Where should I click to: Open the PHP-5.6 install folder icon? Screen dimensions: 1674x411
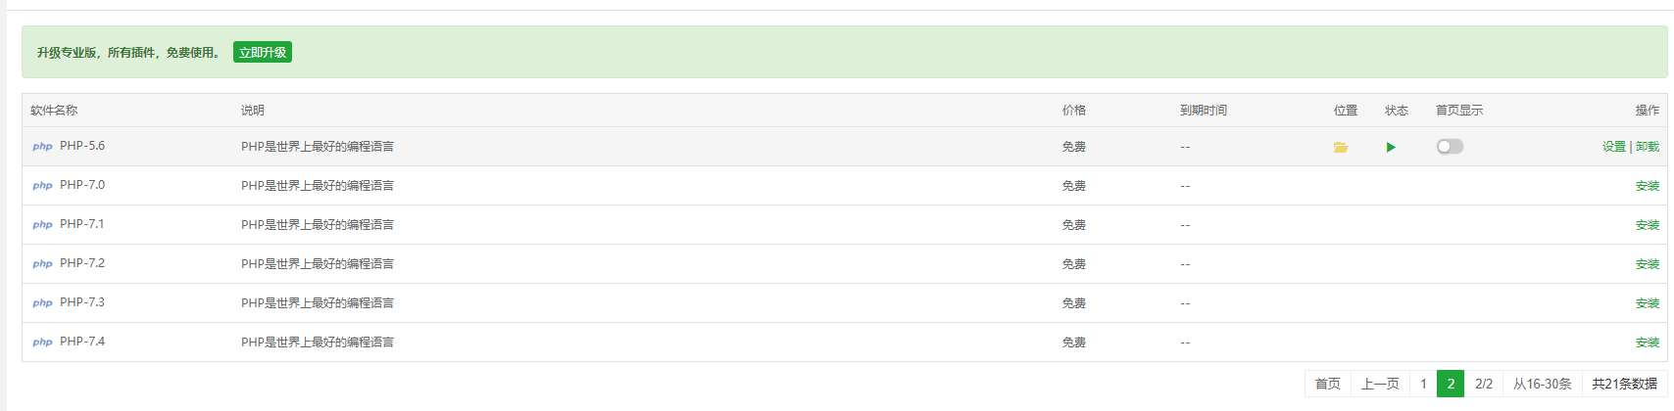click(1341, 147)
